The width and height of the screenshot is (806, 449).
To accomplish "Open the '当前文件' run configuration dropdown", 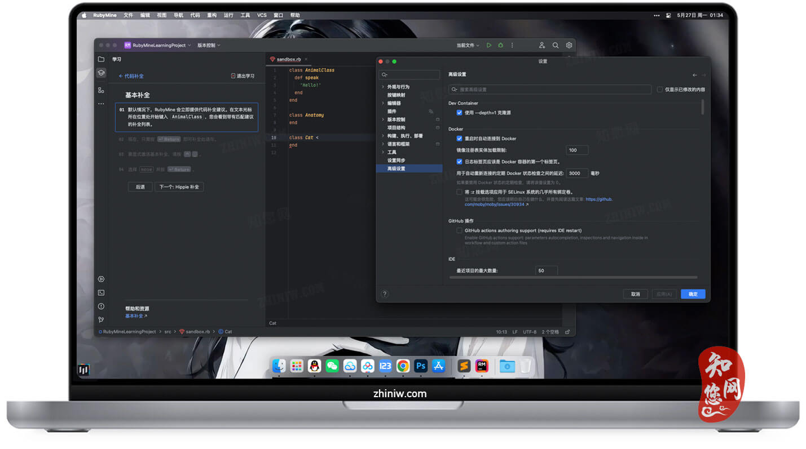I will tap(468, 45).
